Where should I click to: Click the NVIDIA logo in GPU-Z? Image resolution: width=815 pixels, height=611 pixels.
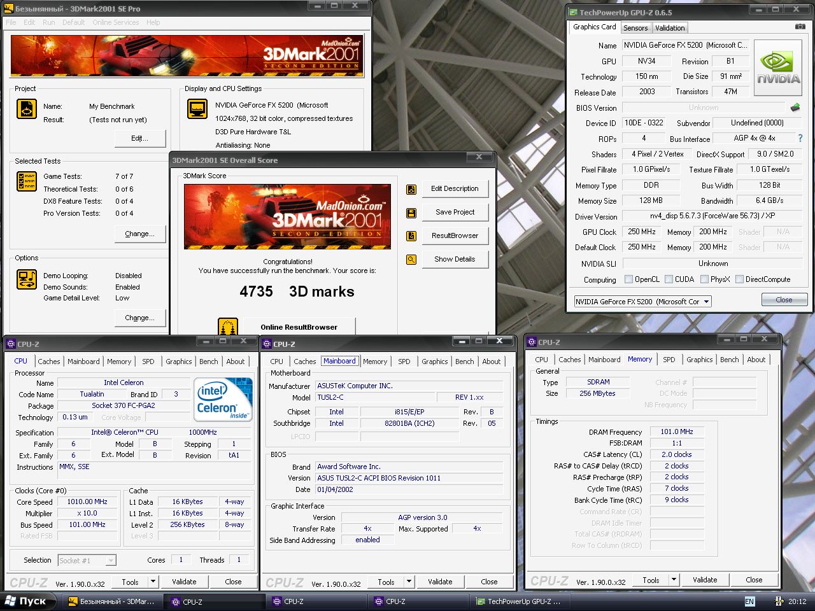tap(778, 68)
